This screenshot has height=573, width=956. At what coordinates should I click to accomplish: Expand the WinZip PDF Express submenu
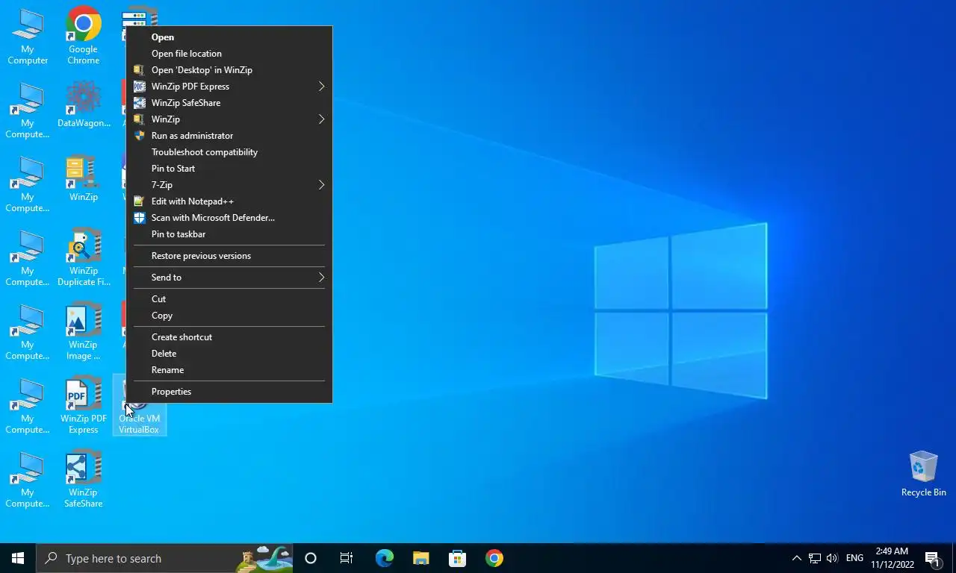click(229, 86)
